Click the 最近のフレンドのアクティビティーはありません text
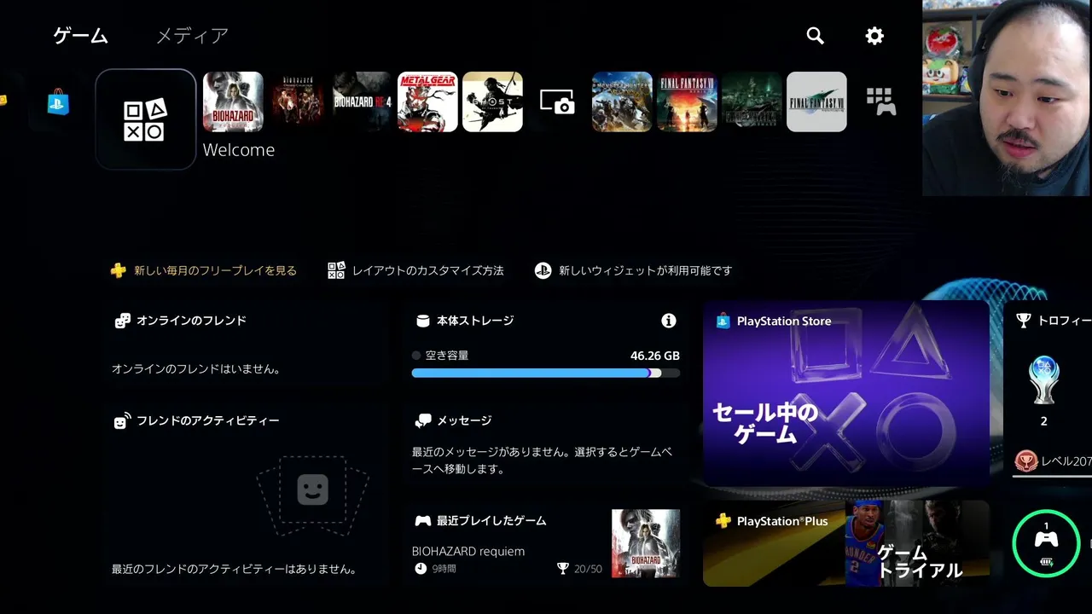This screenshot has height=614, width=1092. pos(235,569)
